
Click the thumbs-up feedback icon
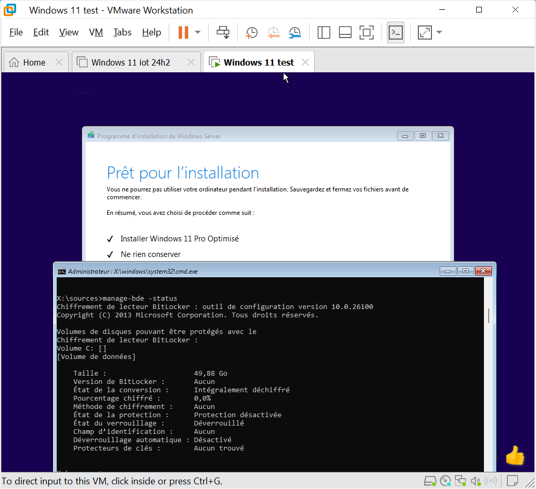tap(515, 455)
